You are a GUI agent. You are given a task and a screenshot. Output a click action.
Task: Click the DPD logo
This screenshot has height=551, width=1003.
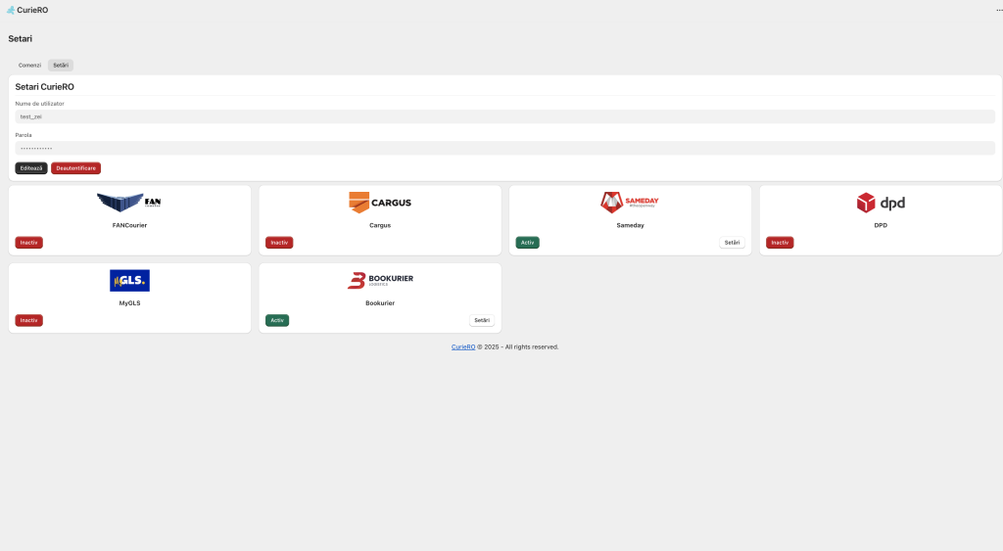tap(881, 203)
